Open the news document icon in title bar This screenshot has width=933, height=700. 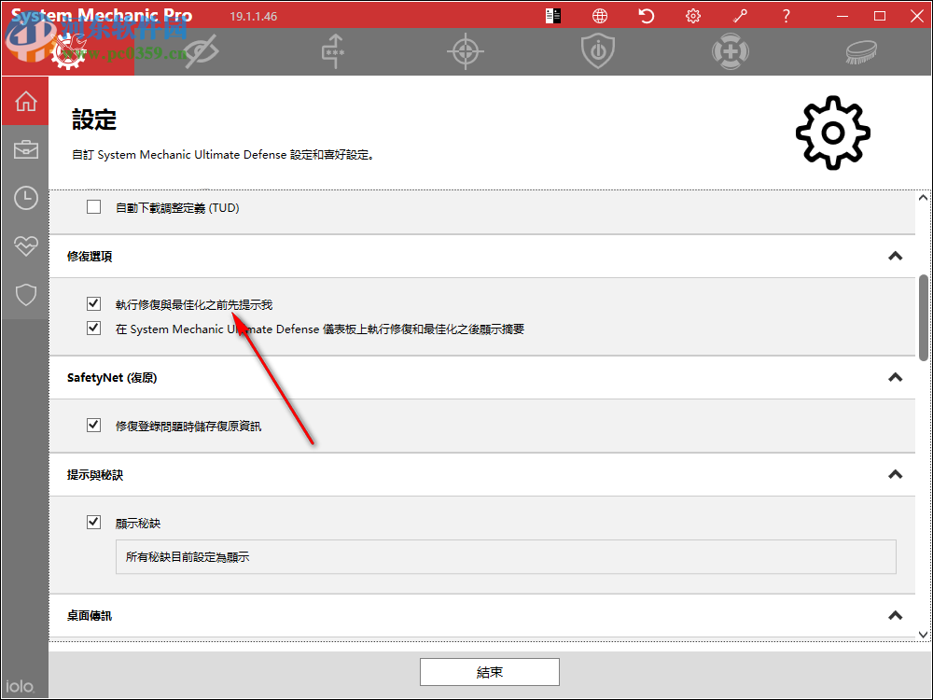click(x=552, y=16)
